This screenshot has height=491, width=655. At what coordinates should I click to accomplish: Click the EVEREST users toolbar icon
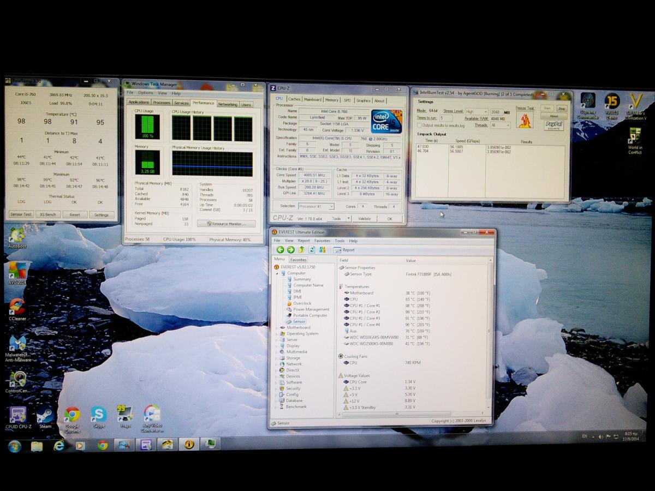pos(323,250)
